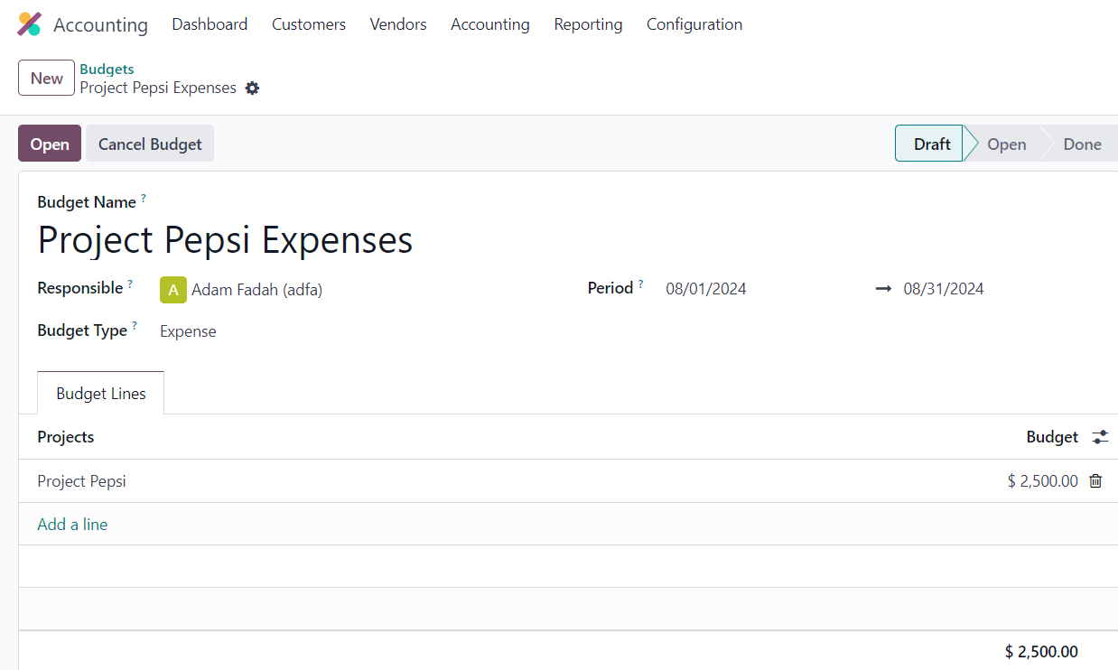Viewport: 1118px width, 670px height.
Task: Click the Project Pepsi Expenses breadcrumb text
Action: pyautogui.click(x=158, y=88)
